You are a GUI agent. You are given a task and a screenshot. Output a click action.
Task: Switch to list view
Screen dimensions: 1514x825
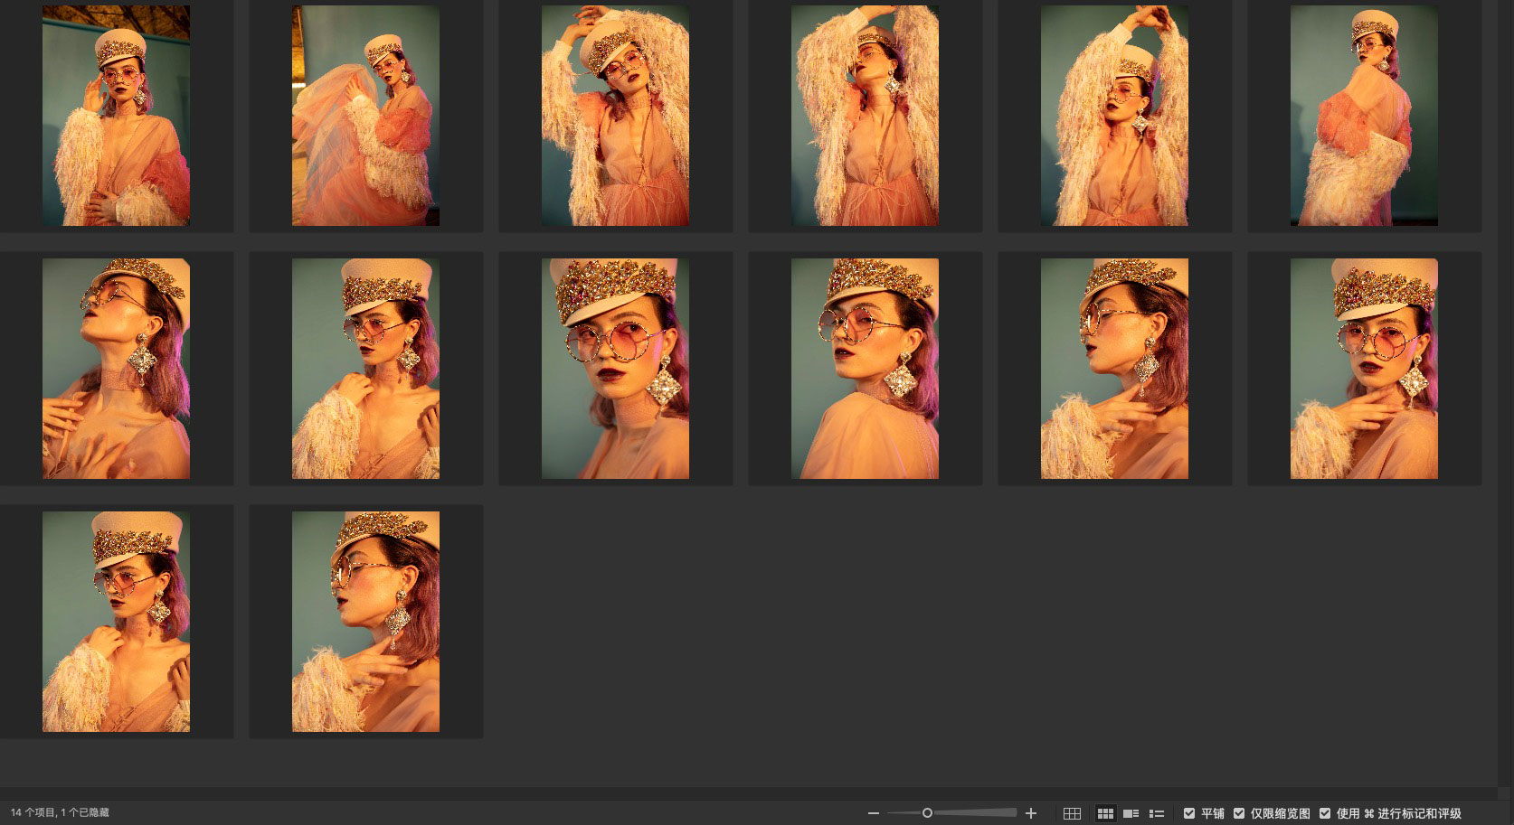tap(1156, 813)
